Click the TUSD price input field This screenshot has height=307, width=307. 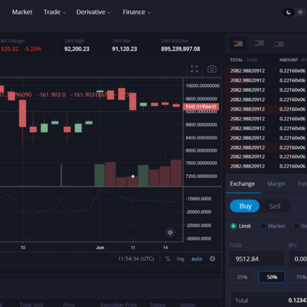point(256,259)
